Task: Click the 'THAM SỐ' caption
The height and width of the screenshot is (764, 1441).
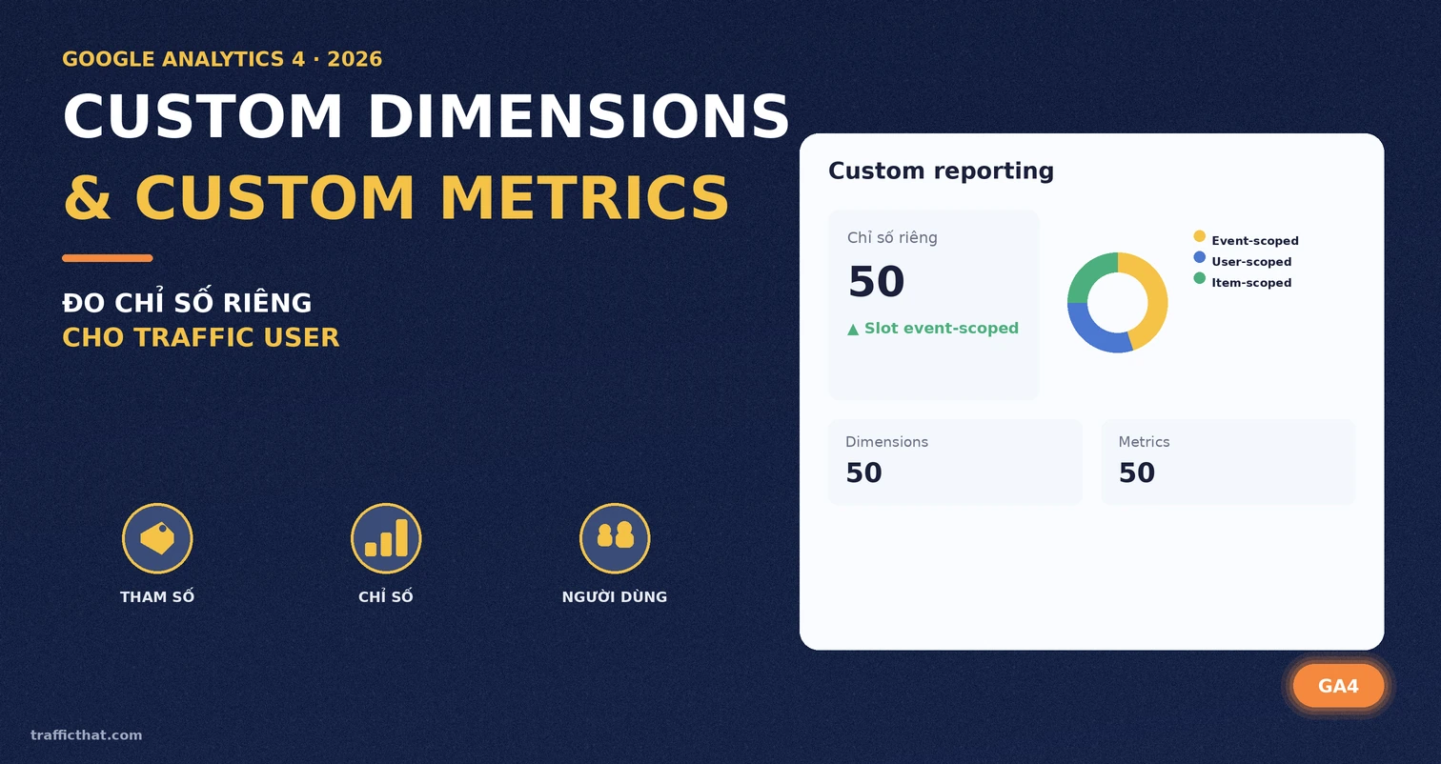Action: pos(157,596)
